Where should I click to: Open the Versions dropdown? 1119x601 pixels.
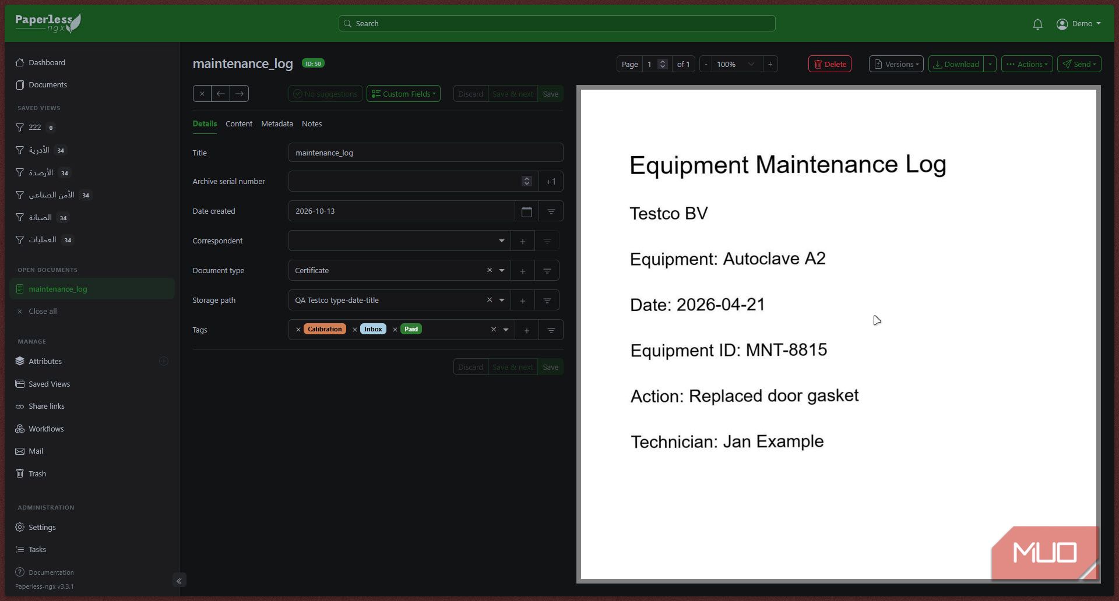(x=896, y=64)
